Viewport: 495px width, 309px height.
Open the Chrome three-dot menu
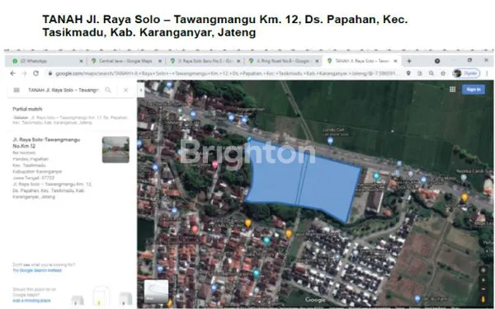(x=487, y=73)
